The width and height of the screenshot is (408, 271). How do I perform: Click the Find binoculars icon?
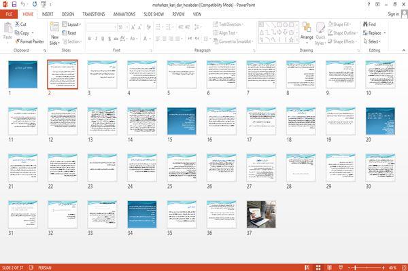click(x=365, y=24)
